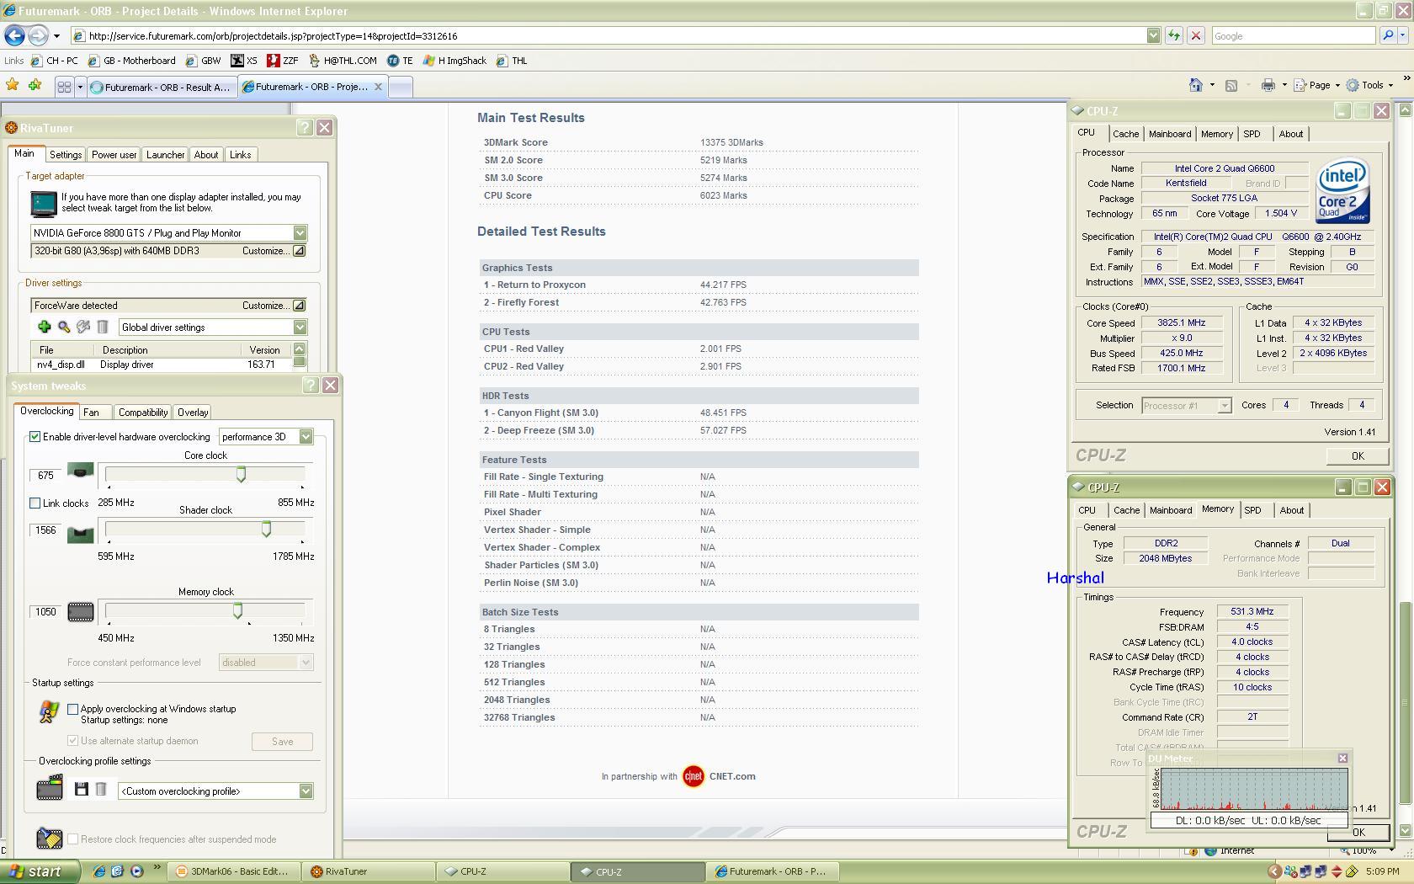Screen dimensions: 1414x884
Task: Expand Custom overclocking profile dropdown
Action: [x=306, y=791]
